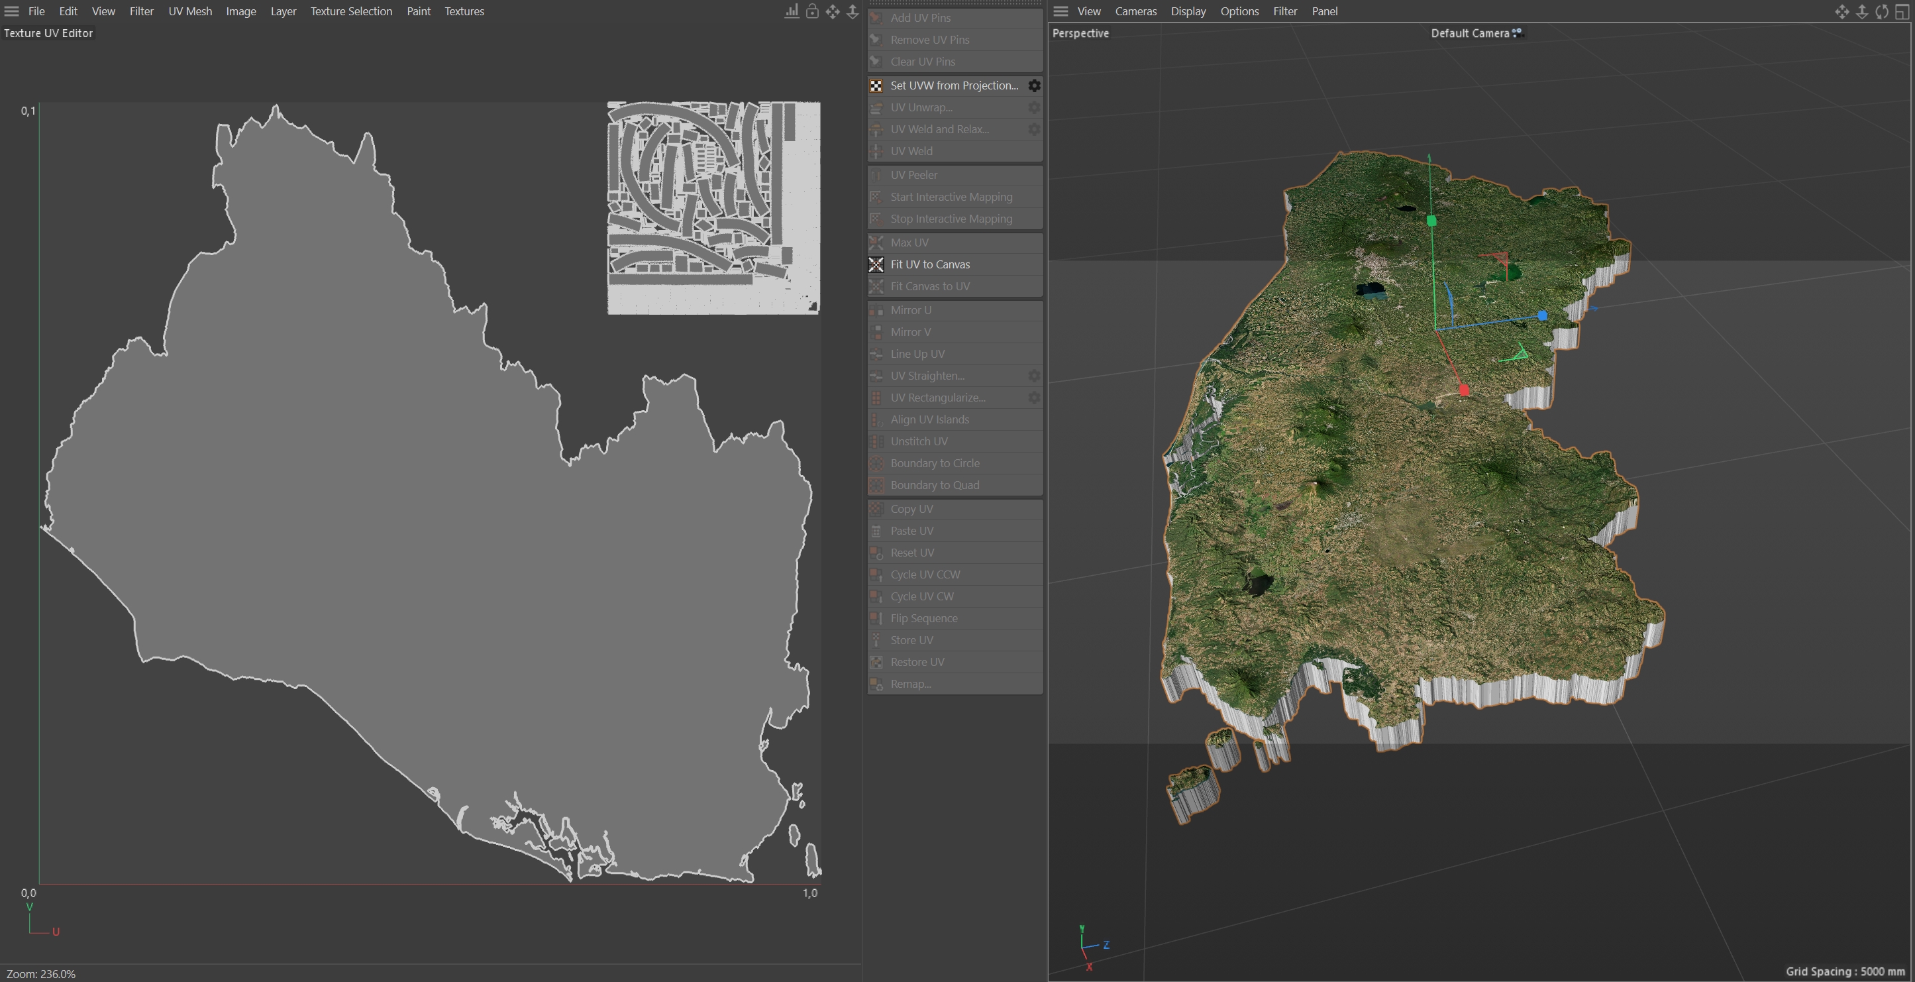Click the Fit UV to Canvas icon
This screenshot has height=982, width=1915.
coord(876,264)
